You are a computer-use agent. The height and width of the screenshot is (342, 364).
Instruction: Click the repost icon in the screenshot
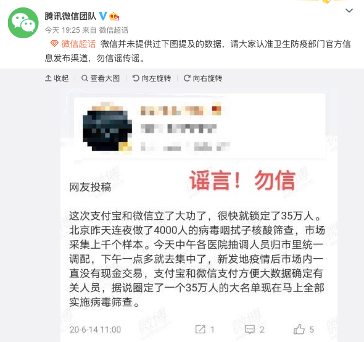point(201,329)
